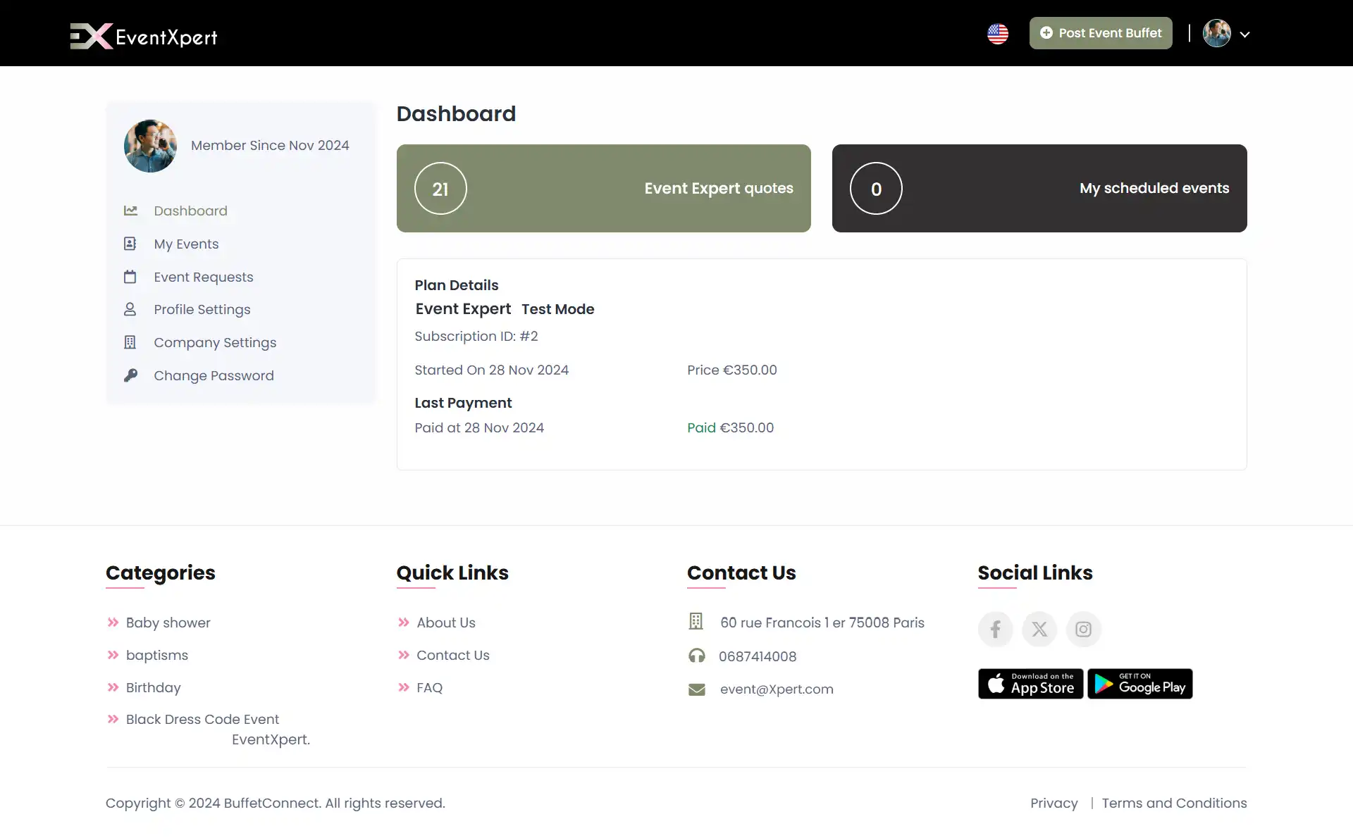Expand the Baby shower category arrow
Screen dimensions: 1353x838
[113, 623]
